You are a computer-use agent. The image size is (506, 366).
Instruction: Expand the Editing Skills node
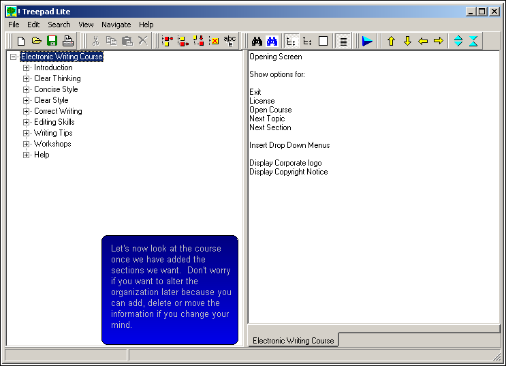(x=27, y=122)
